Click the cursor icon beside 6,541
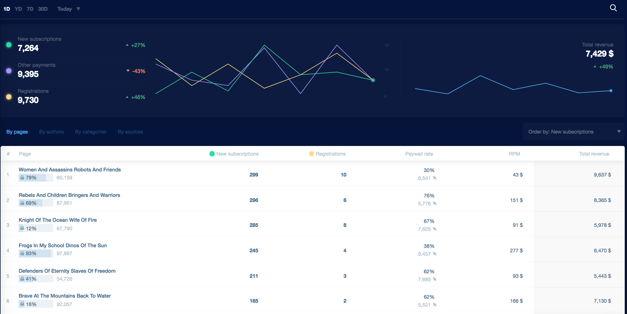 435,178
